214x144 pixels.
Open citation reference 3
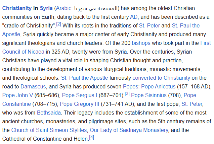[x=127, y=94]
